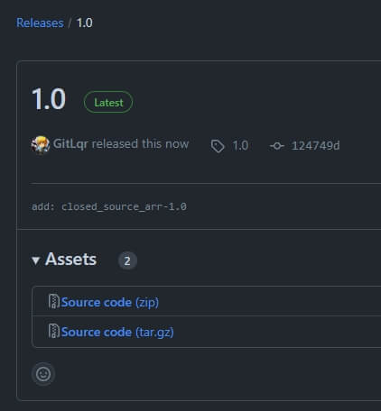381x411 pixels.
Task: Click the zip archive file icon
Action: (x=54, y=301)
